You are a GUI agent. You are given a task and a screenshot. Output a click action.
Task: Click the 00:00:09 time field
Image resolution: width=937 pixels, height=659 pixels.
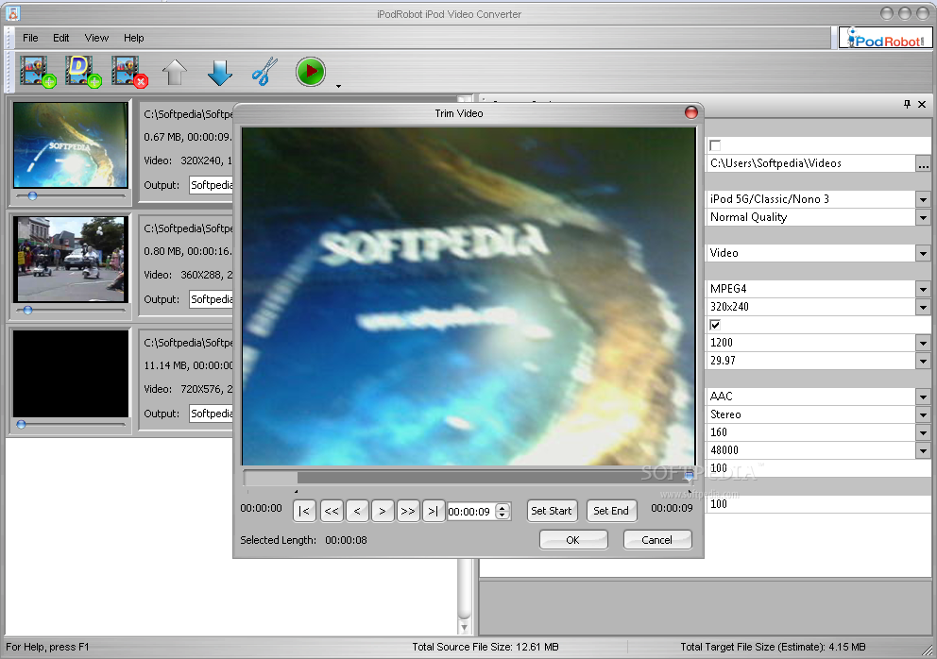coord(471,511)
